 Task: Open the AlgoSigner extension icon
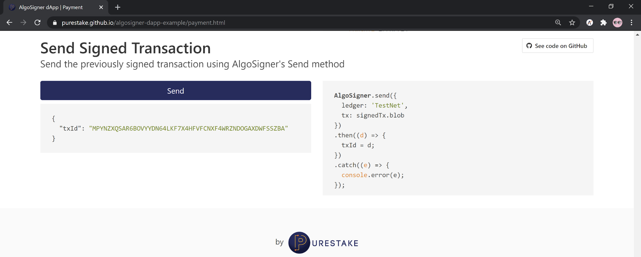point(589,22)
